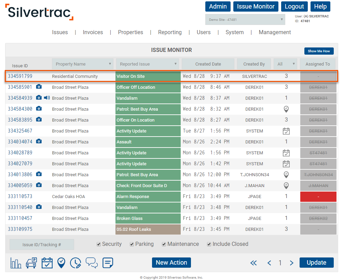
Task: Open the chat bubbles icon
Action: pos(92,263)
